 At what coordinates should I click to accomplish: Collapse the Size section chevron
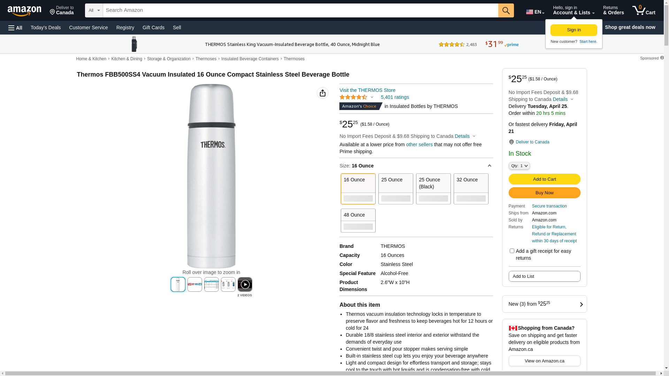489,166
